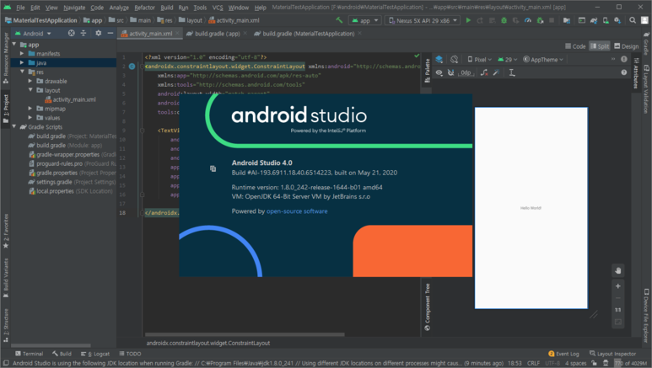Collapse Gradle Scripts node
The image size is (652, 368).
click(x=14, y=126)
